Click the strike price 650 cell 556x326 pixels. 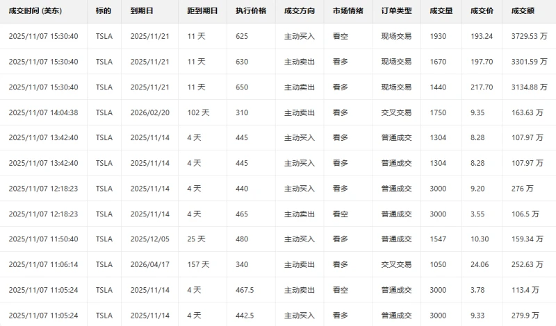tap(242, 87)
